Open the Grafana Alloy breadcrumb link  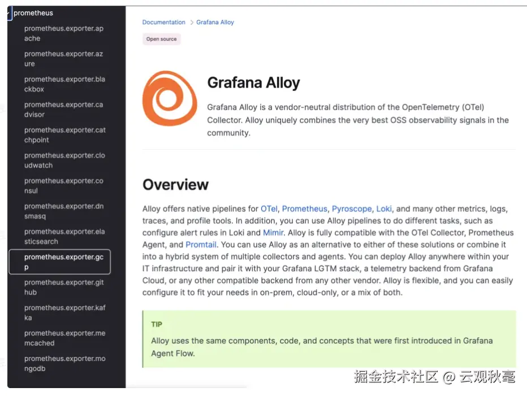coord(215,22)
